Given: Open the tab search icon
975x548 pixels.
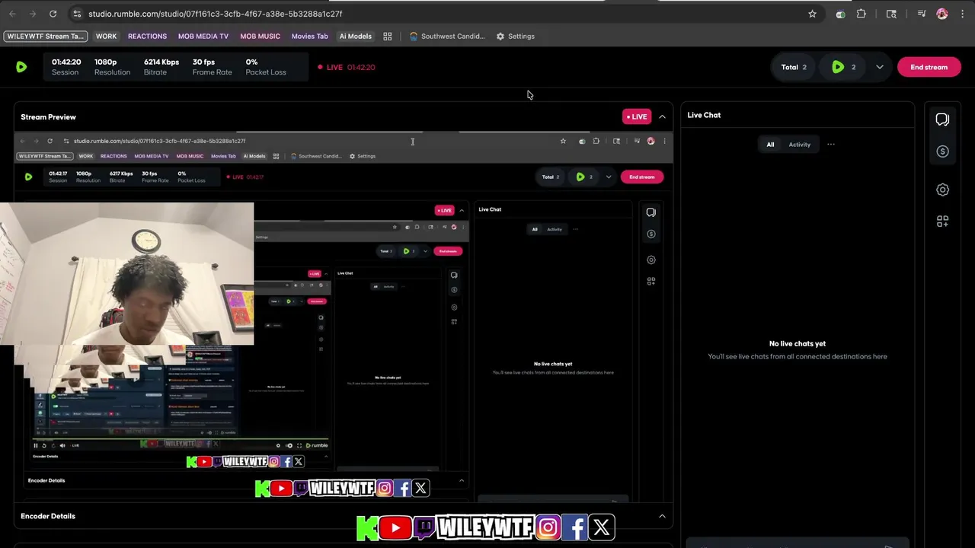Looking at the screenshot, I should 891,14.
